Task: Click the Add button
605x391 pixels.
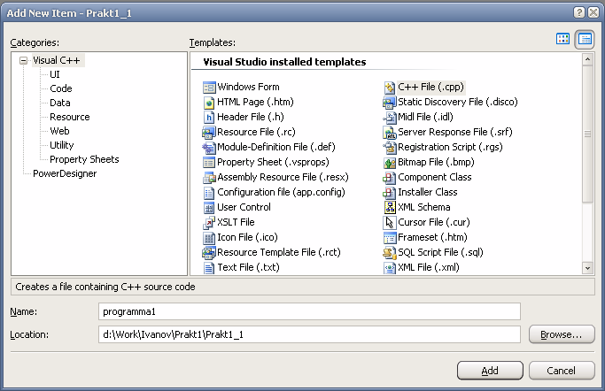Action: pyautogui.click(x=490, y=371)
